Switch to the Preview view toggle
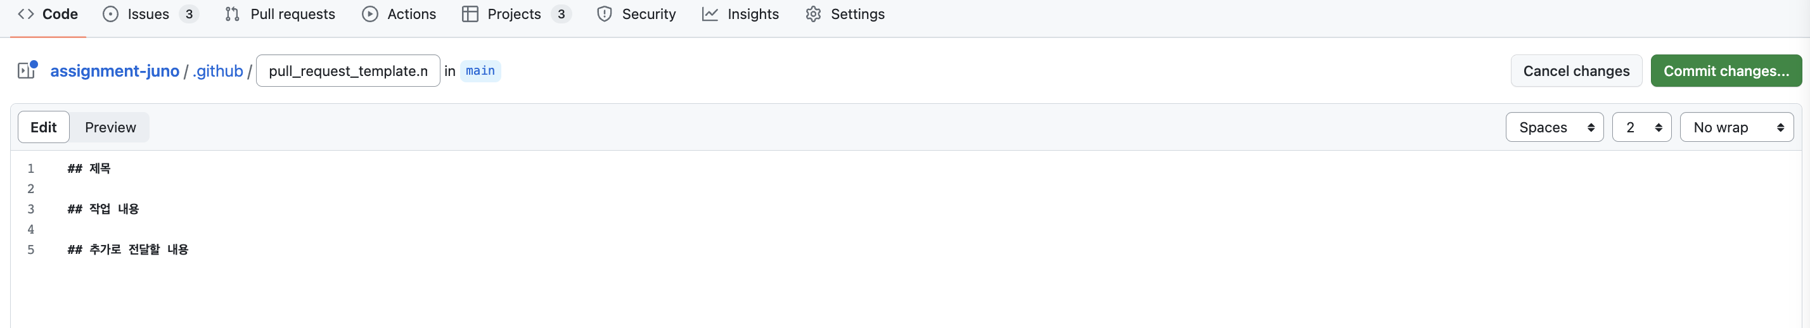 pos(110,127)
